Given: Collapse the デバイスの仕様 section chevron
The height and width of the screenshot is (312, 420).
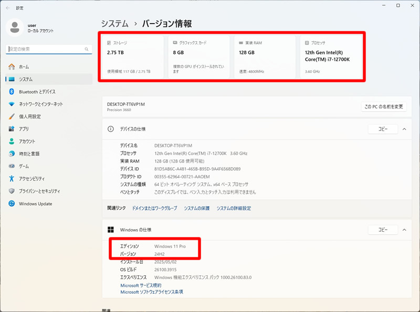Looking at the screenshot, I should (x=404, y=129).
